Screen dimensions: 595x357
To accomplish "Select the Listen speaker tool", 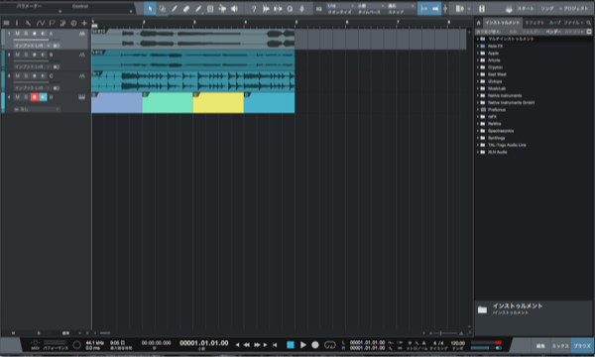I will click(x=234, y=8).
